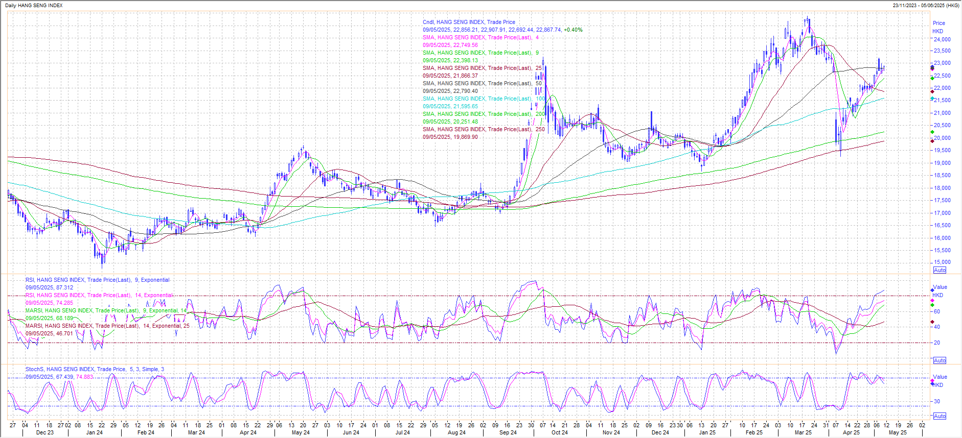Click the Jan 24 month label on time axis

coord(95,432)
